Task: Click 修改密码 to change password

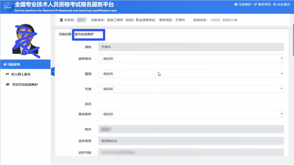Action: 262,5
